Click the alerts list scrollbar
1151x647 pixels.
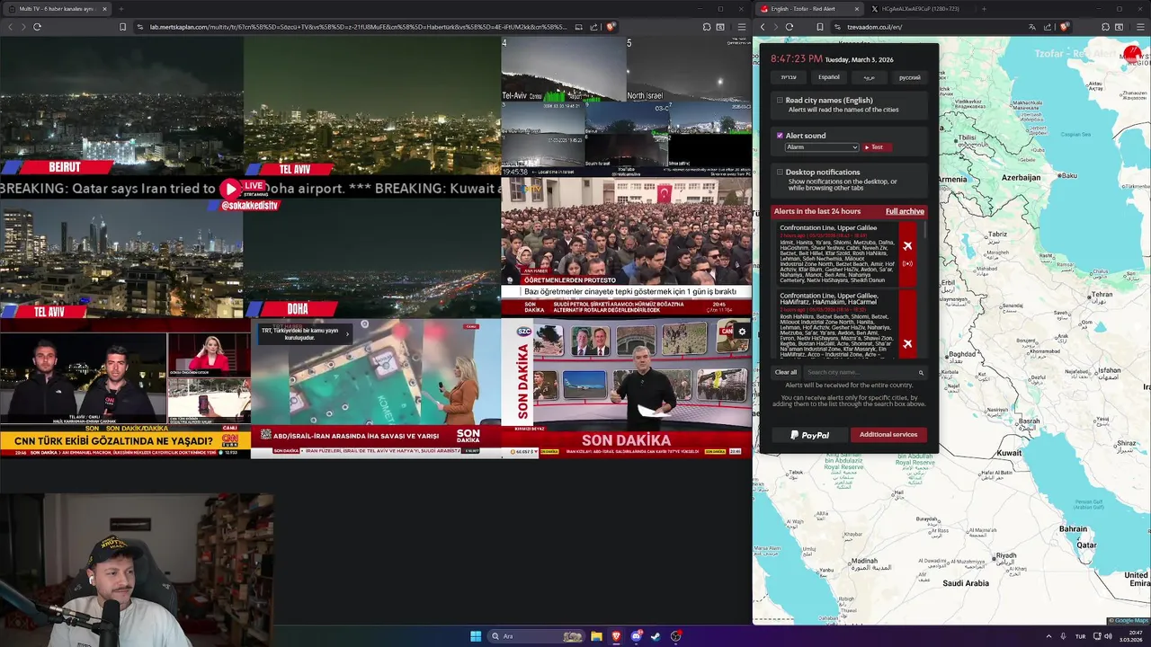click(923, 229)
